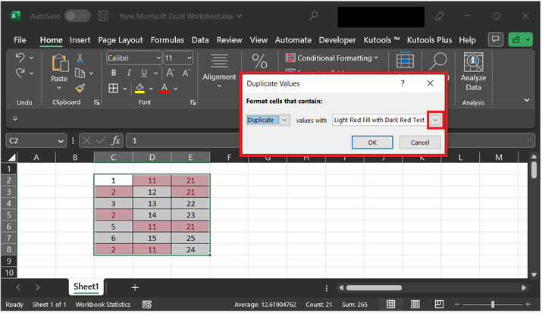Open the format style dropdown arrow
The height and width of the screenshot is (313, 542).
435,120
